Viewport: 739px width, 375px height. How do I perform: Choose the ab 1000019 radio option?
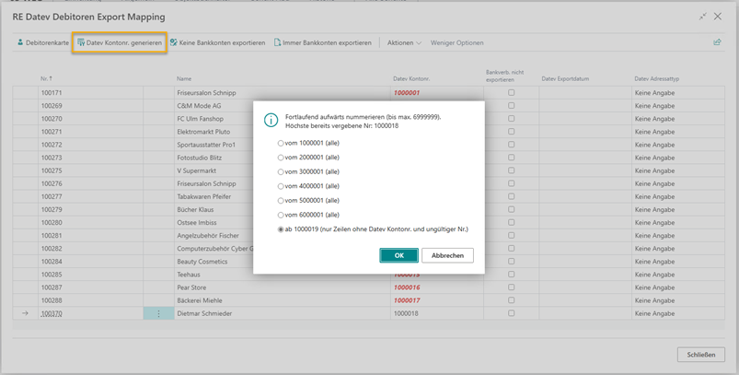[x=281, y=229]
